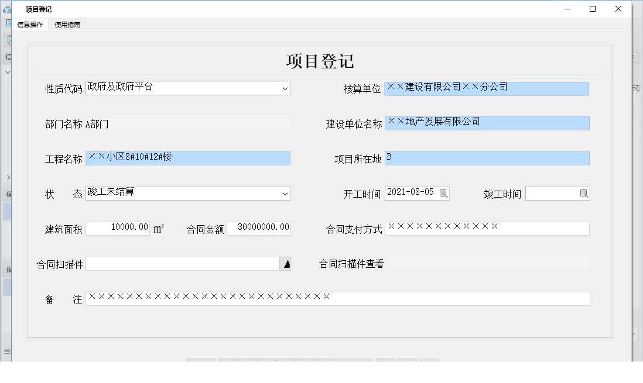The width and height of the screenshot is (643, 383).
Task: Switch to the 使用指南 tab
Action: point(67,25)
